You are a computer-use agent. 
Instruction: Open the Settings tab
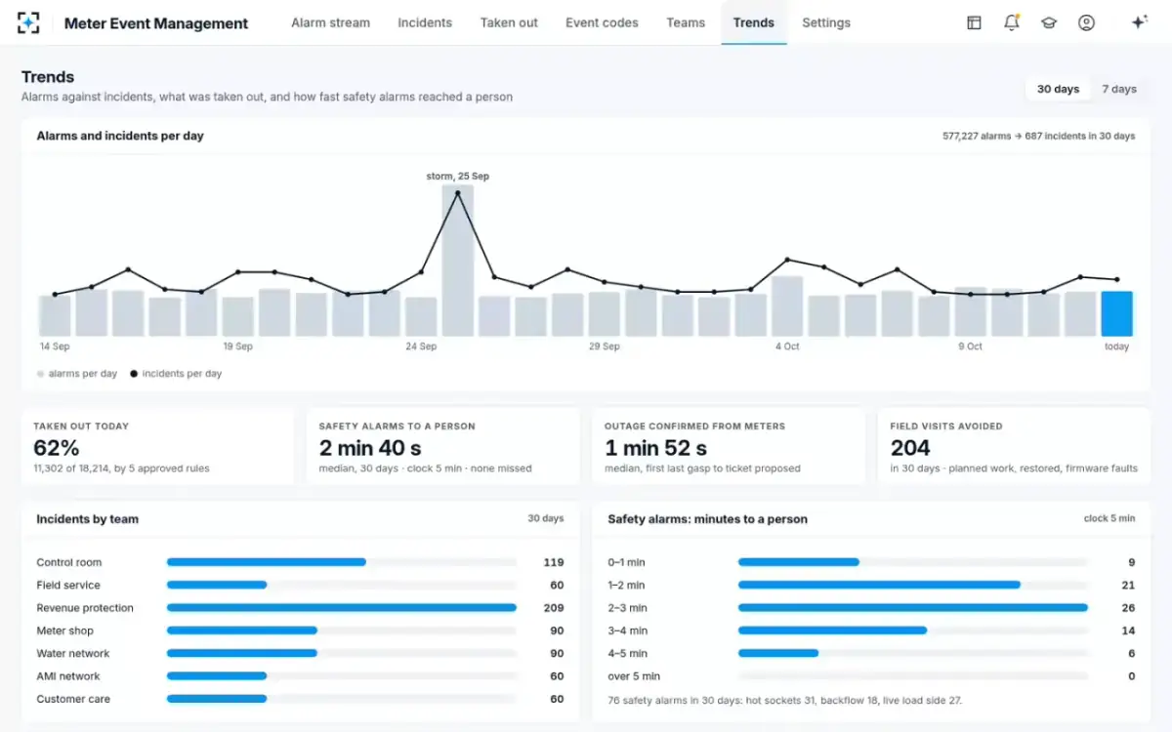[826, 22]
